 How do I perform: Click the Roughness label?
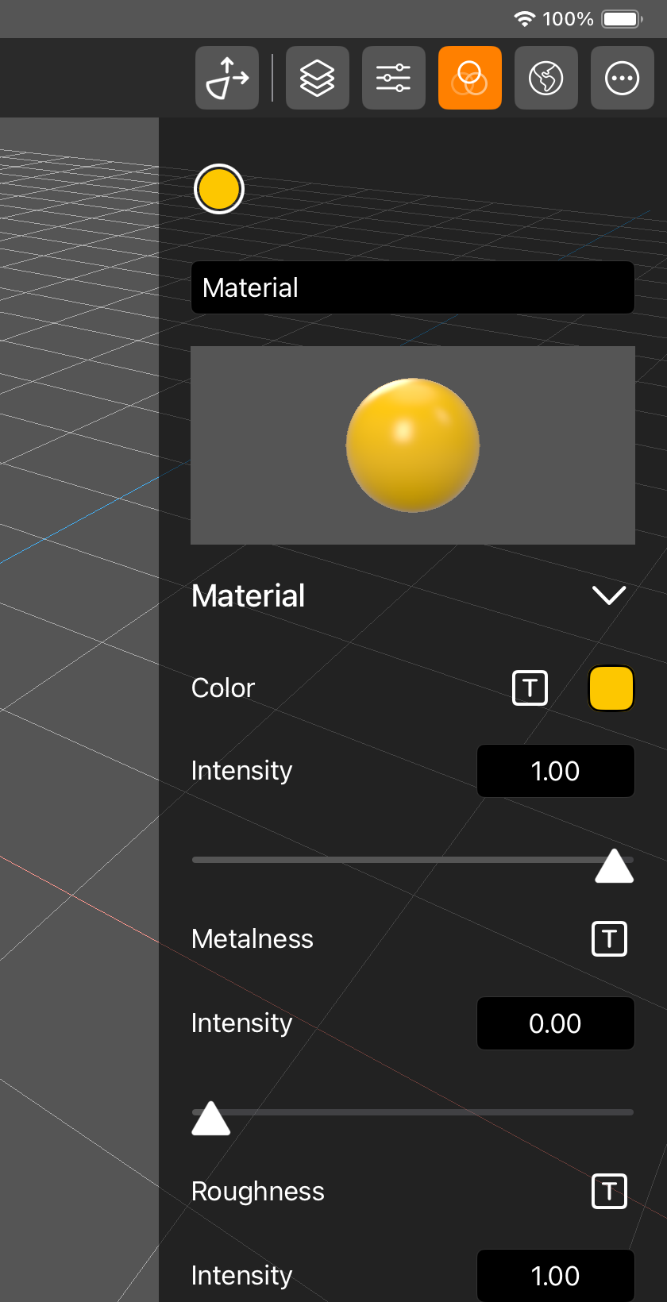click(x=258, y=1191)
